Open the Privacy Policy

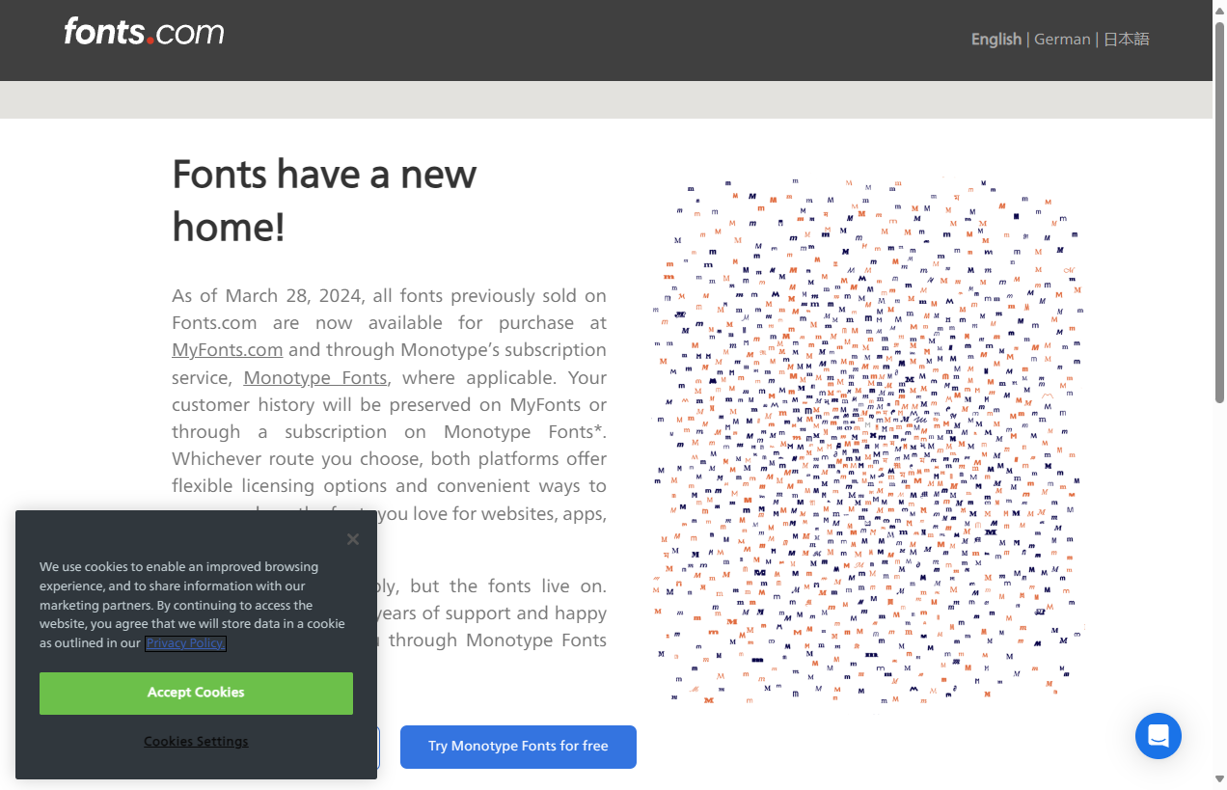click(184, 642)
